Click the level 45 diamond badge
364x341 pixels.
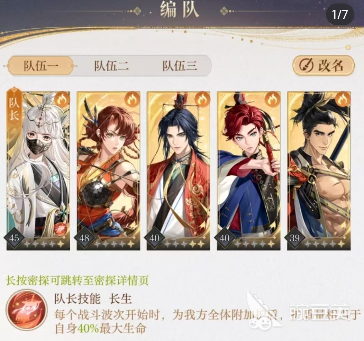(14, 238)
